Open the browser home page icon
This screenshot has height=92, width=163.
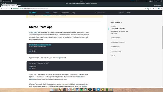pyautogui.click(x=9, y=8)
